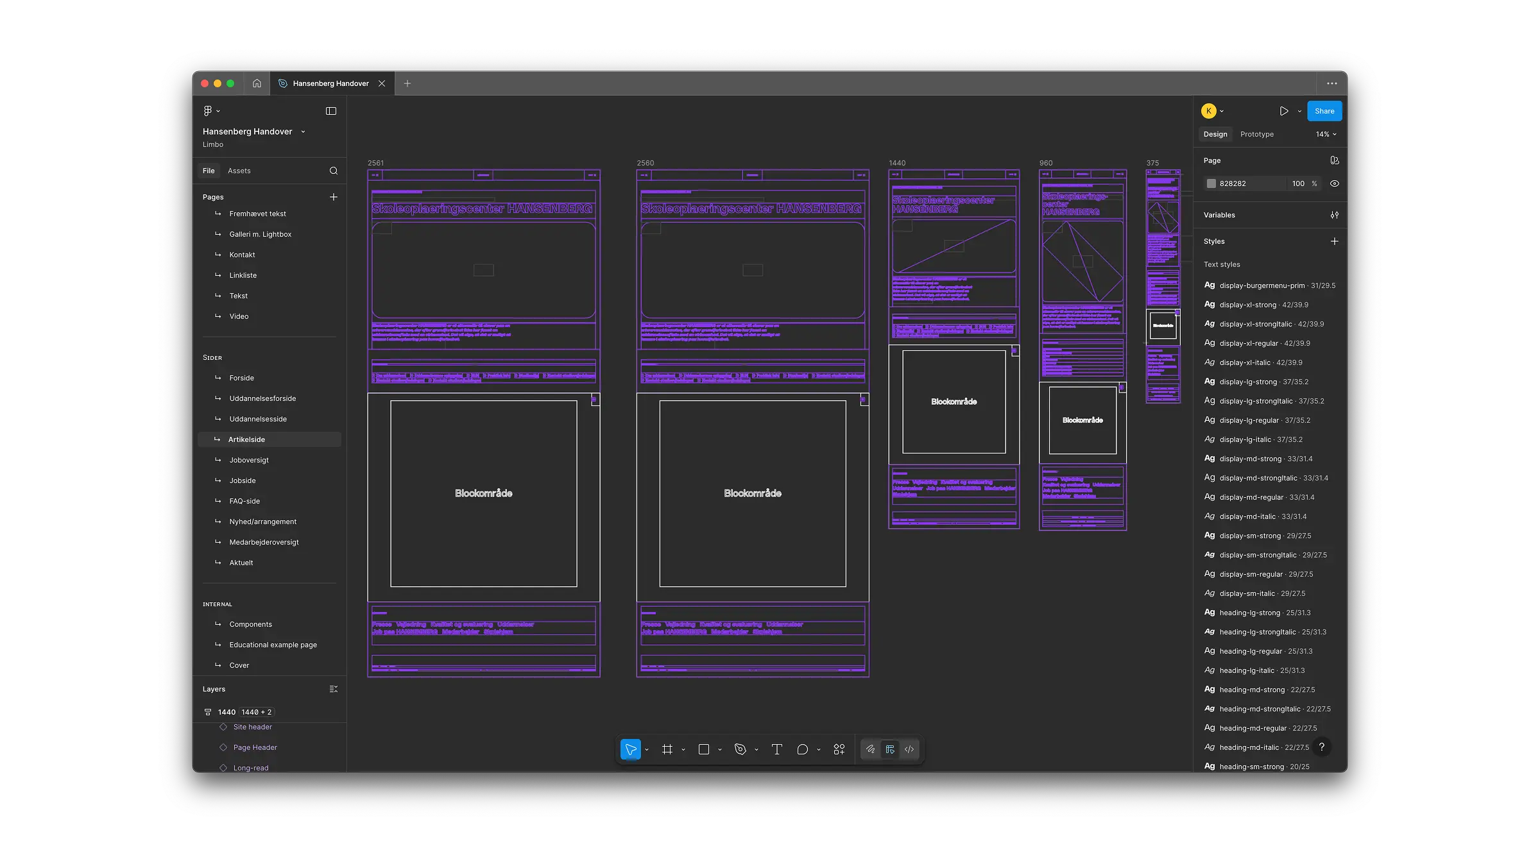Open the Rectangle shape tools dropdown arrow
Image resolution: width=1540 pixels, height=866 pixels.
(720, 750)
